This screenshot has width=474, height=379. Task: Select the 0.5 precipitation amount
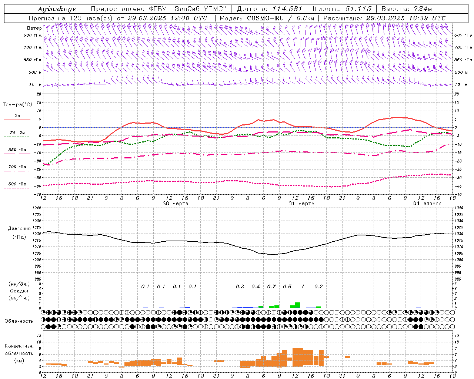coord(287,286)
